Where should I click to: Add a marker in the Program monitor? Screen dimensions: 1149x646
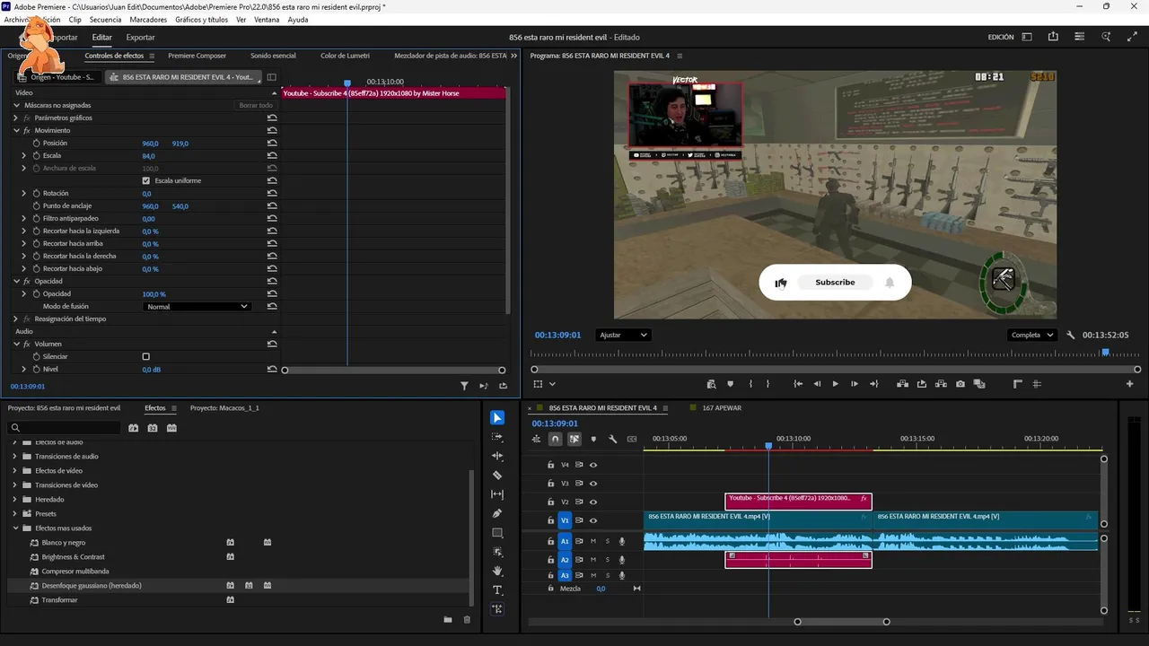coord(730,384)
